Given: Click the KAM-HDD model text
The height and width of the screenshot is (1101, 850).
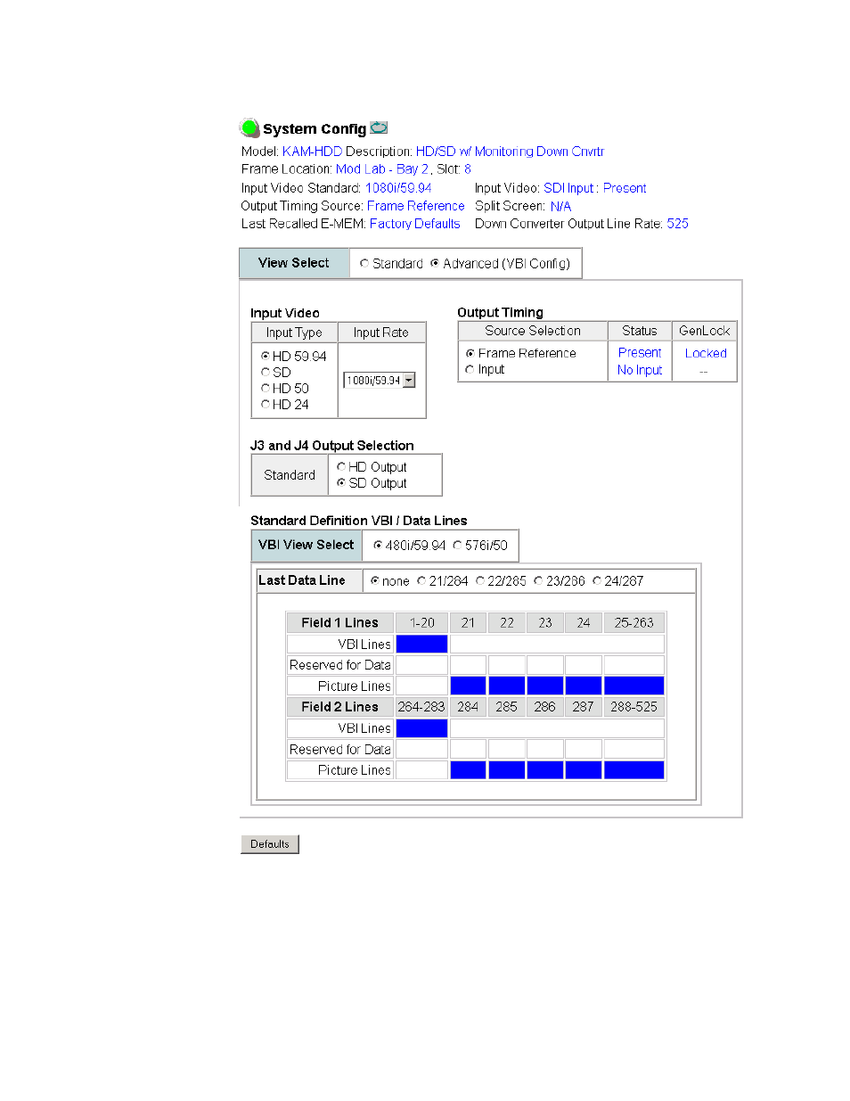Looking at the screenshot, I should (x=312, y=152).
